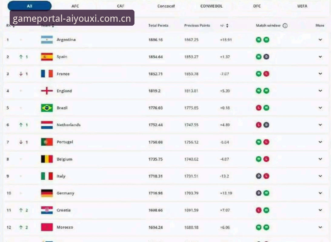This screenshot has height=242, width=331.
Task: Select the All confederation tab
Action: point(30,6)
